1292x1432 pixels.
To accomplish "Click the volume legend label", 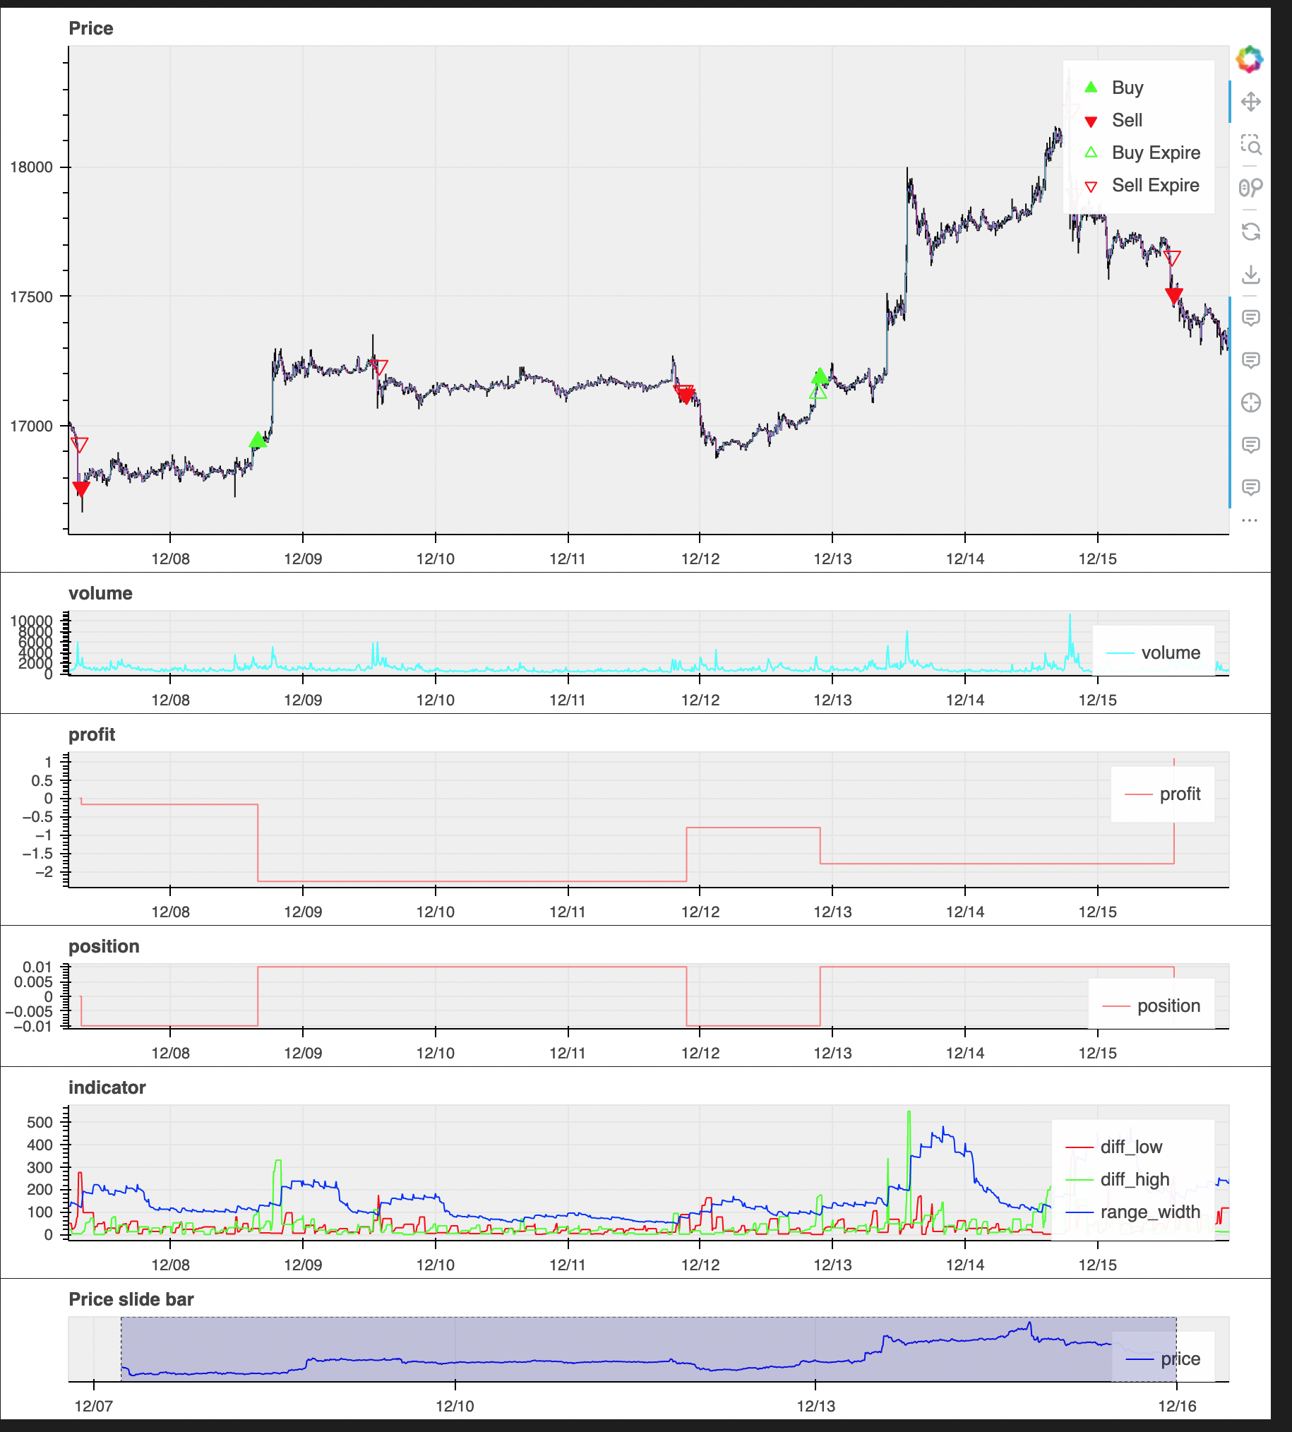I will pyautogui.click(x=1170, y=652).
